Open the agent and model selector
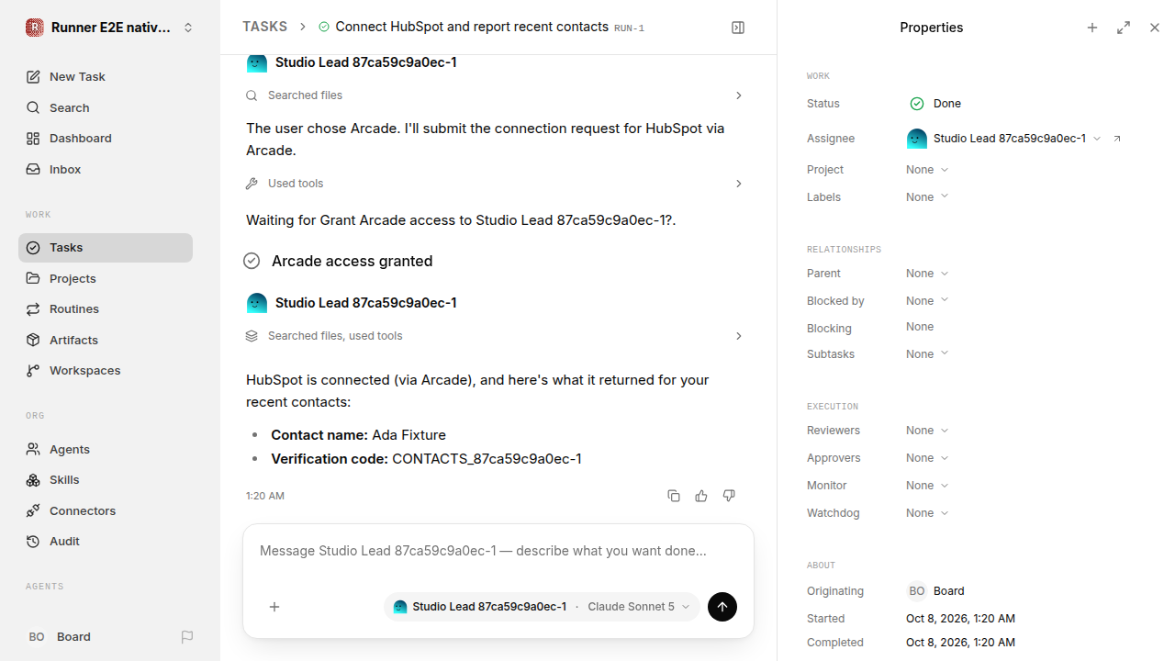 click(x=542, y=607)
